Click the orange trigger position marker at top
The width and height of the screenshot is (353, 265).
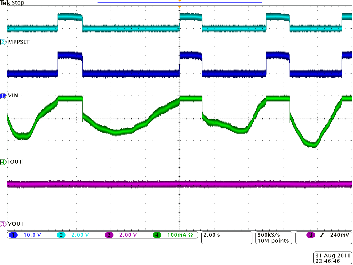(x=179, y=7)
